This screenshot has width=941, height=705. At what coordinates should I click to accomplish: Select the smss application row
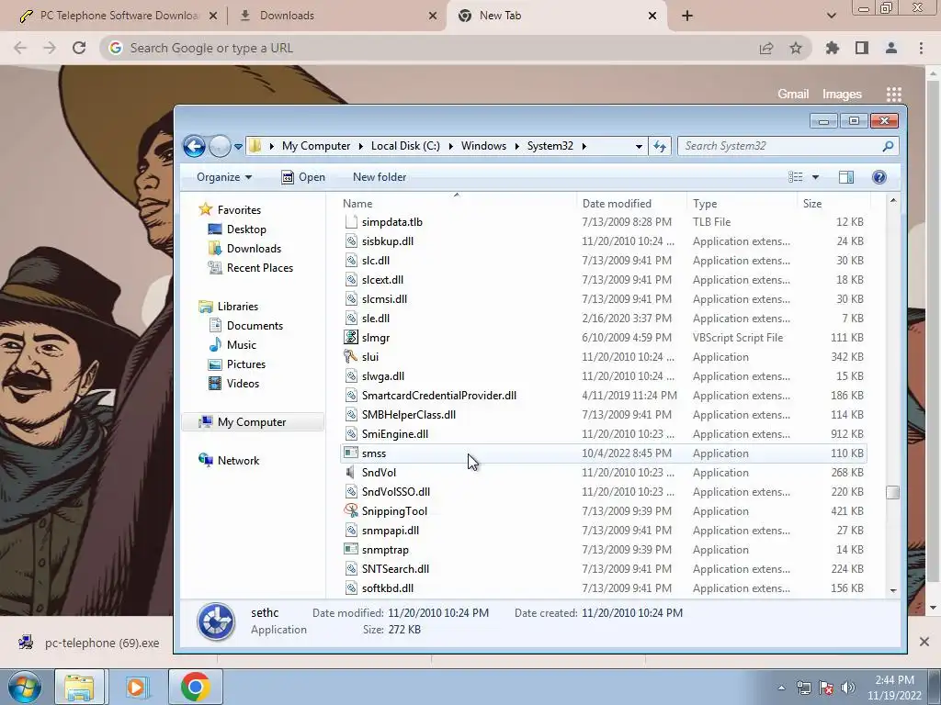coord(603,453)
